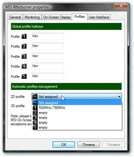Click the '3D profile' label
Image resolution: width=134 pixels, height=157 pixels.
[x=18, y=106]
